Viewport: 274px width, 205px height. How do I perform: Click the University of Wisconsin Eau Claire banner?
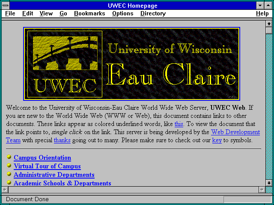click(x=131, y=64)
